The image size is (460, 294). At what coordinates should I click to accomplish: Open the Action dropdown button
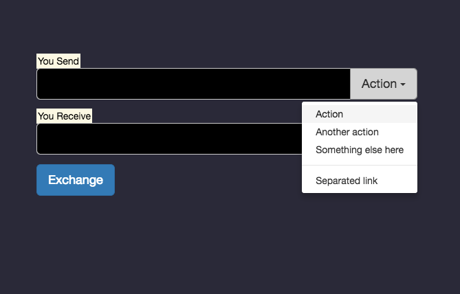[383, 84]
